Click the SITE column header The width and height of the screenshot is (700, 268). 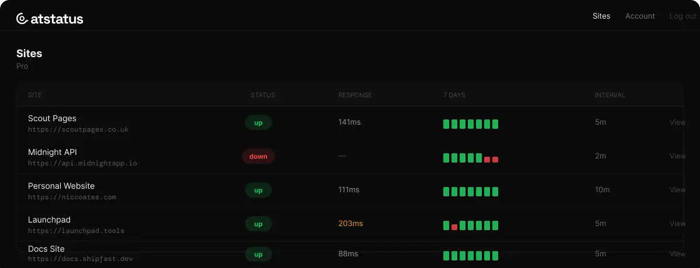(x=35, y=95)
